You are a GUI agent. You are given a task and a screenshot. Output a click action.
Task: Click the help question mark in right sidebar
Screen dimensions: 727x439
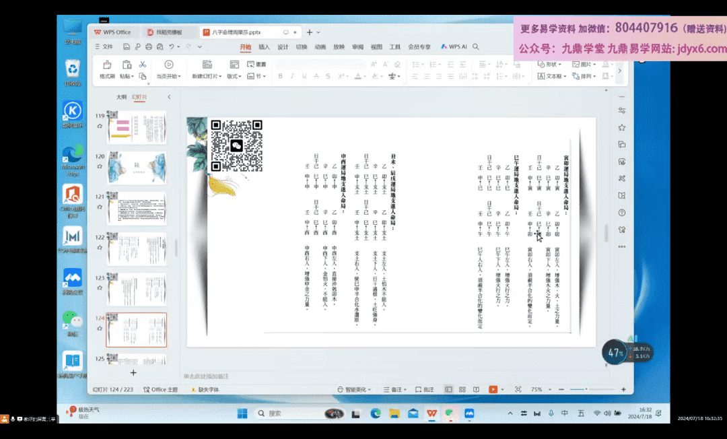click(x=621, y=212)
